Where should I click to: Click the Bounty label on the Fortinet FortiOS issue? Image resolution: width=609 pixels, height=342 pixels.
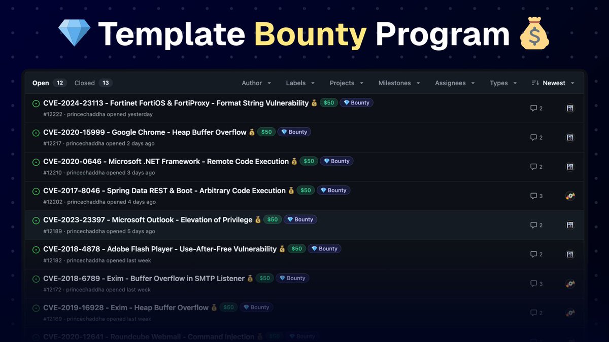coord(356,103)
